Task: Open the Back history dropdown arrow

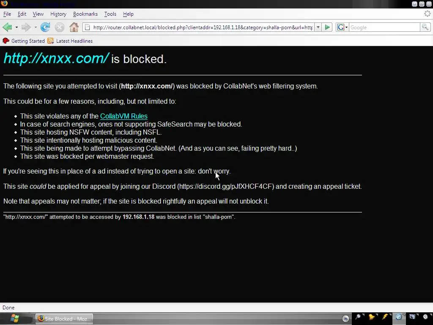Action: point(16,28)
